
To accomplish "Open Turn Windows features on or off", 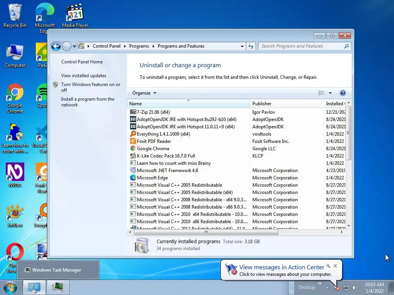I will (90, 87).
